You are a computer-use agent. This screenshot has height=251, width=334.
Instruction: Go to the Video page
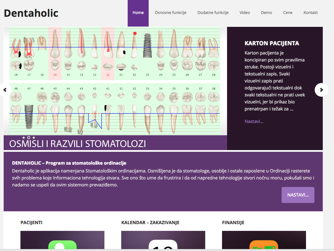point(244,13)
